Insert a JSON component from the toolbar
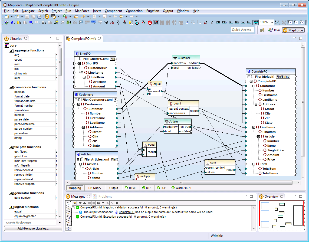The image size is (309, 242). pos(93,22)
